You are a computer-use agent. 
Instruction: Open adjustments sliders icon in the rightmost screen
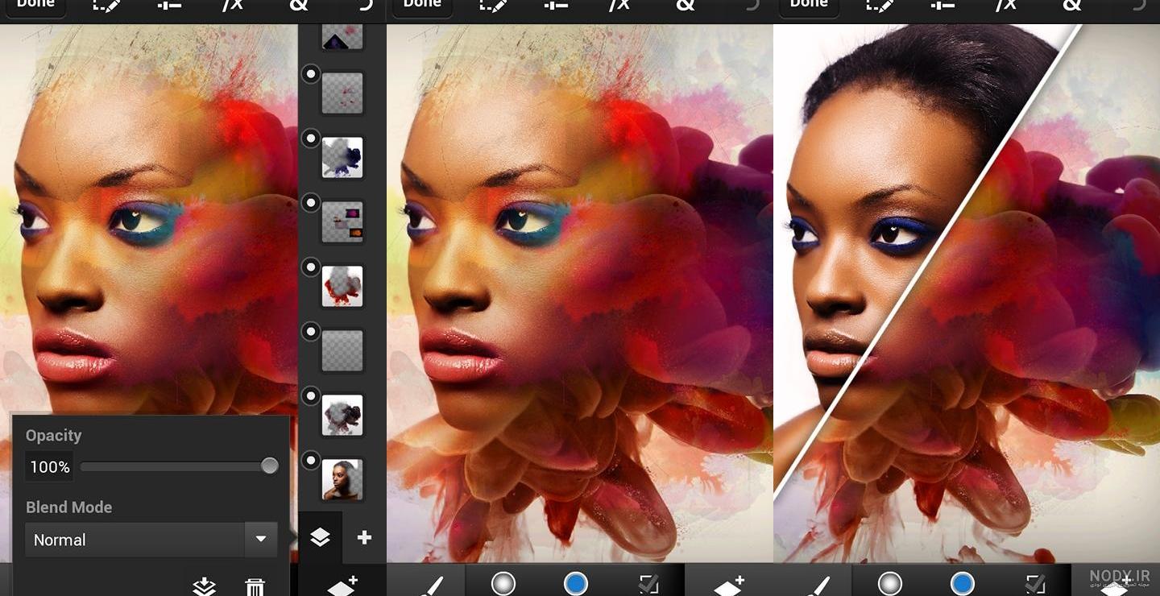point(942,5)
